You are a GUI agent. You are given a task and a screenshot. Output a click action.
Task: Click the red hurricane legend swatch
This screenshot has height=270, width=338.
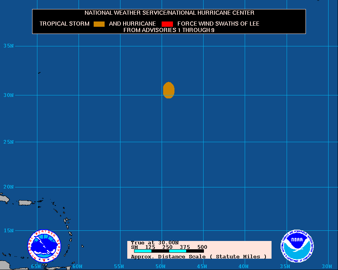coord(167,24)
